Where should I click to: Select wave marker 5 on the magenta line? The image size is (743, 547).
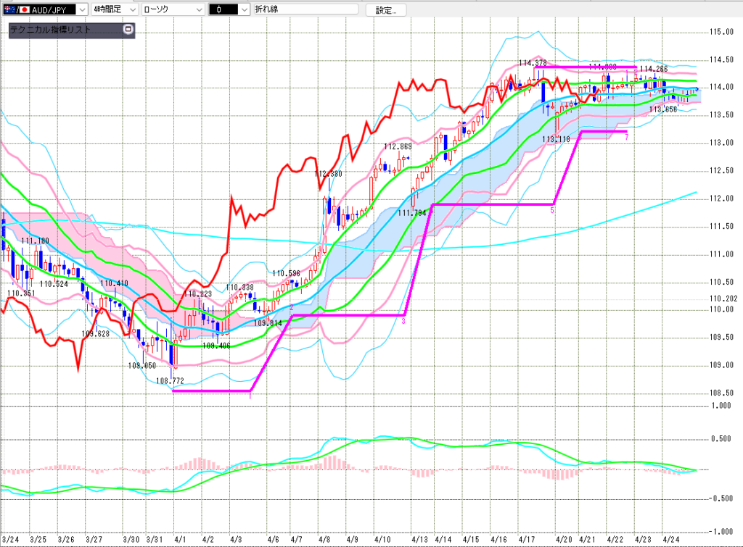[x=552, y=210]
